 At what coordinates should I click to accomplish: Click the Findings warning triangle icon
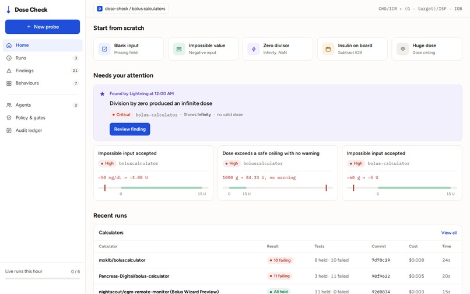pos(9,71)
